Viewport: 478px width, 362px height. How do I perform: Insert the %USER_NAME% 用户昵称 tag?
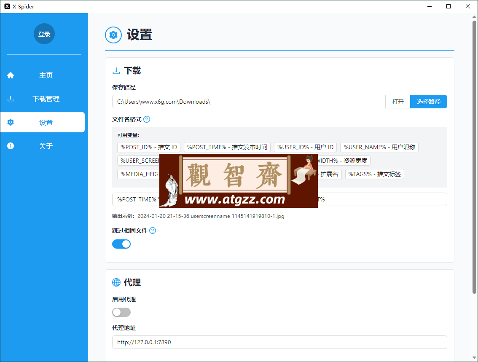[x=379, y=147]
